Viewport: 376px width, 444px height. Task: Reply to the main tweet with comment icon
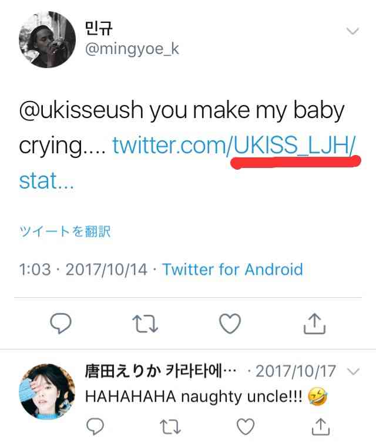[x=61, y=324]
